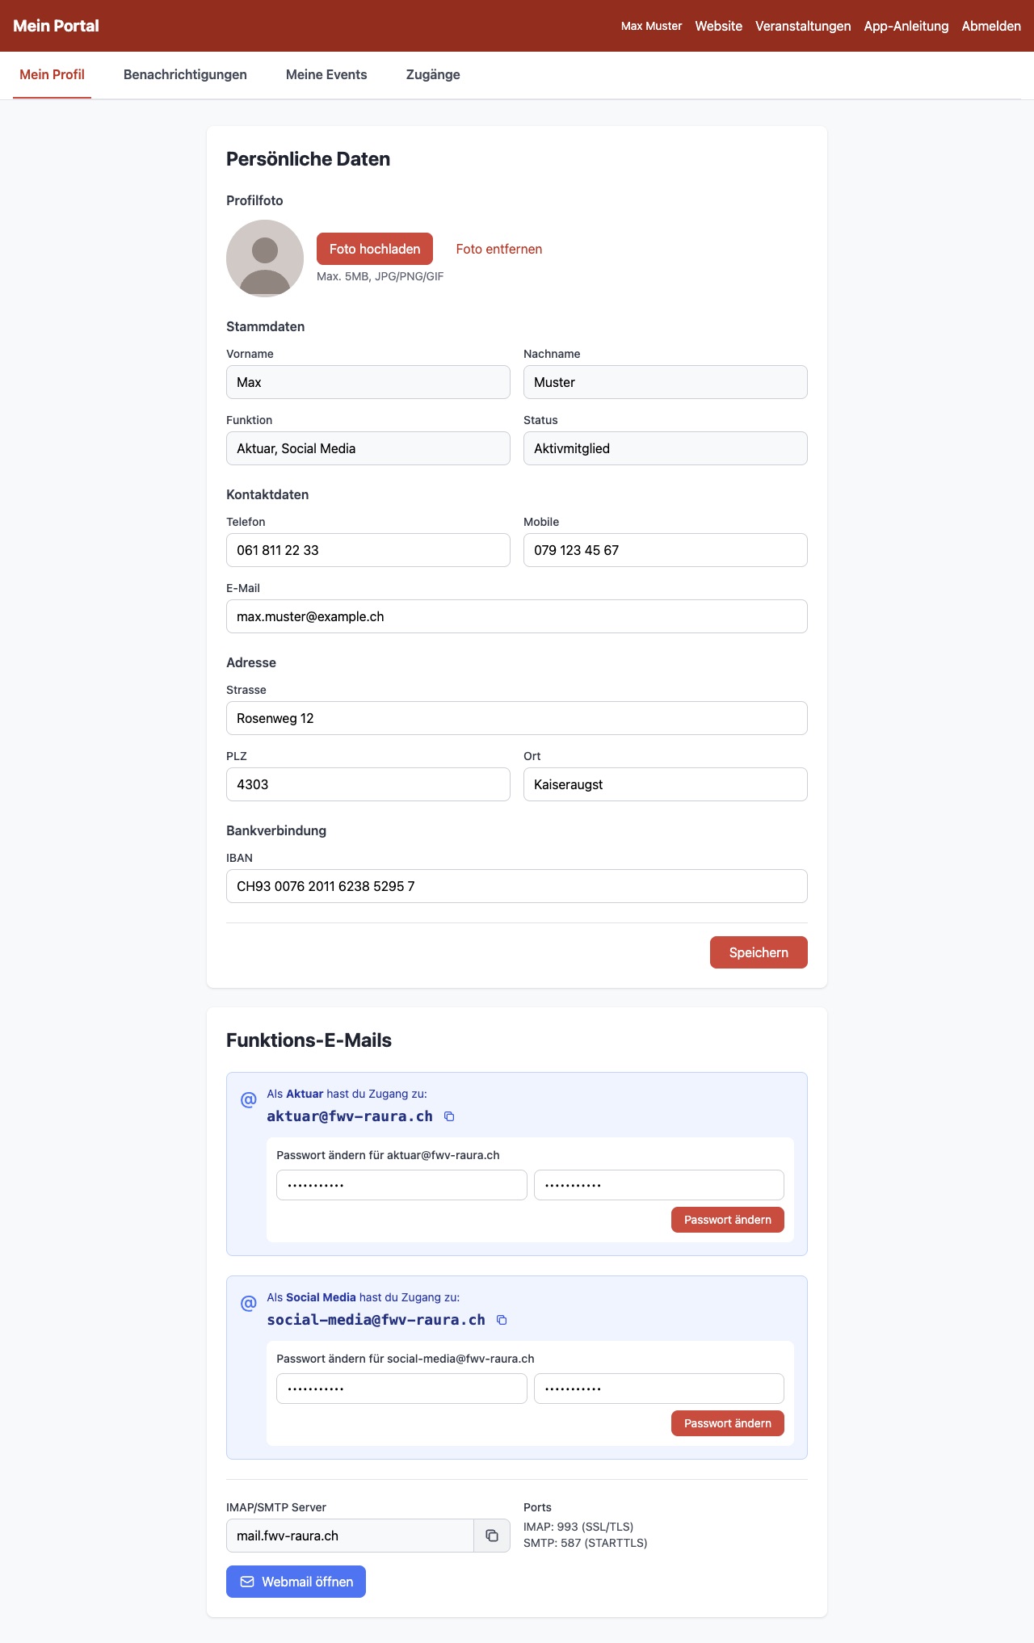Click Passwort ändern for the aktuar mailbox
This screenshot has width=1034, height=1643.
coord(728,1220)
